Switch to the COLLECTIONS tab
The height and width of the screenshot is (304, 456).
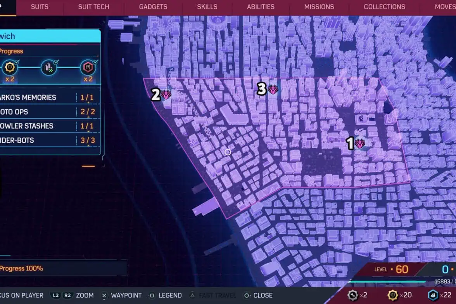click(385, 7)
